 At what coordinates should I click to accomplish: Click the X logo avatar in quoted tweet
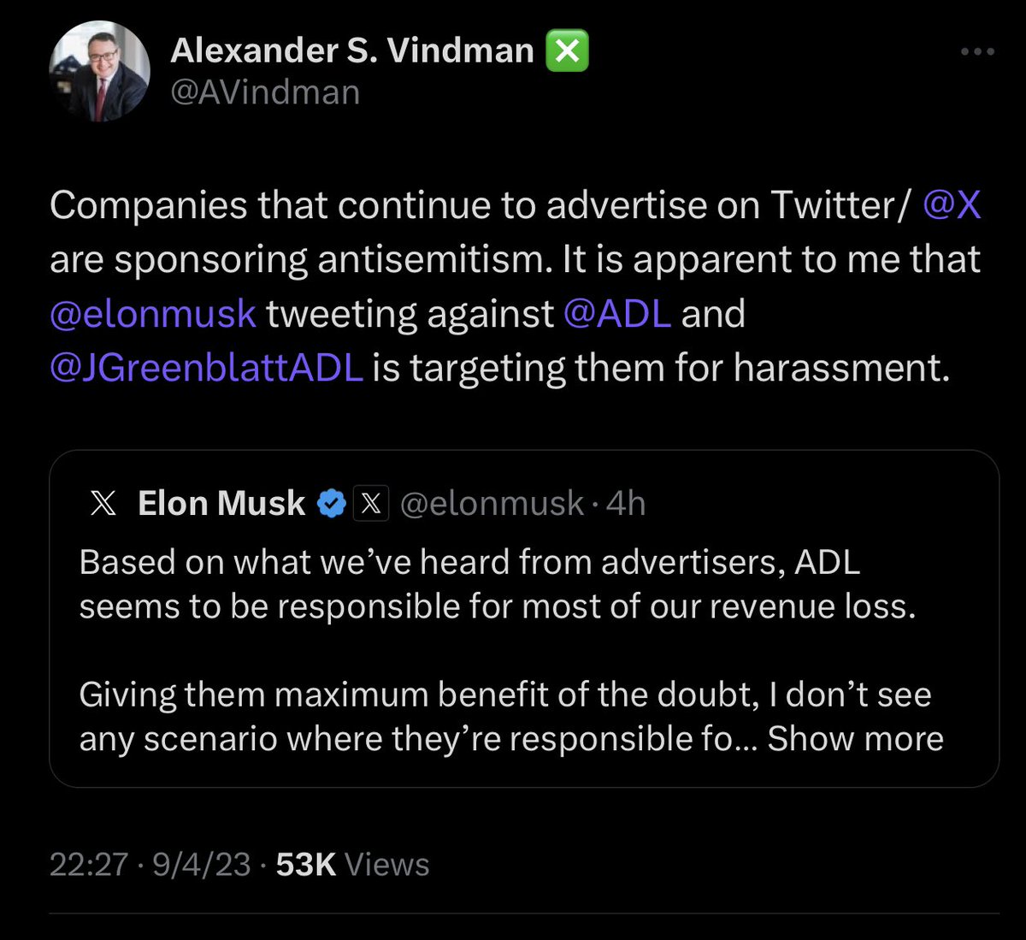click(103, 504)
